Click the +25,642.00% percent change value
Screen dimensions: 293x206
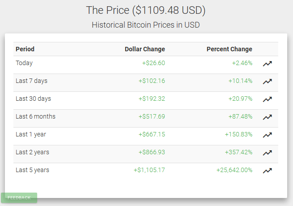click(x=234, y=170)
